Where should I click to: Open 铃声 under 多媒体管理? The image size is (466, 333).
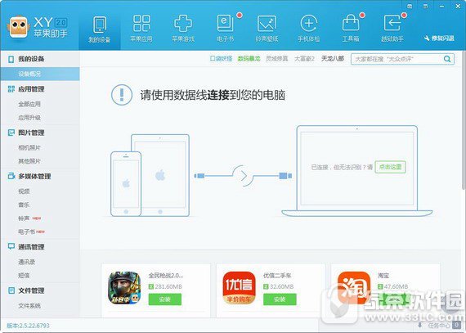(24, 218)
